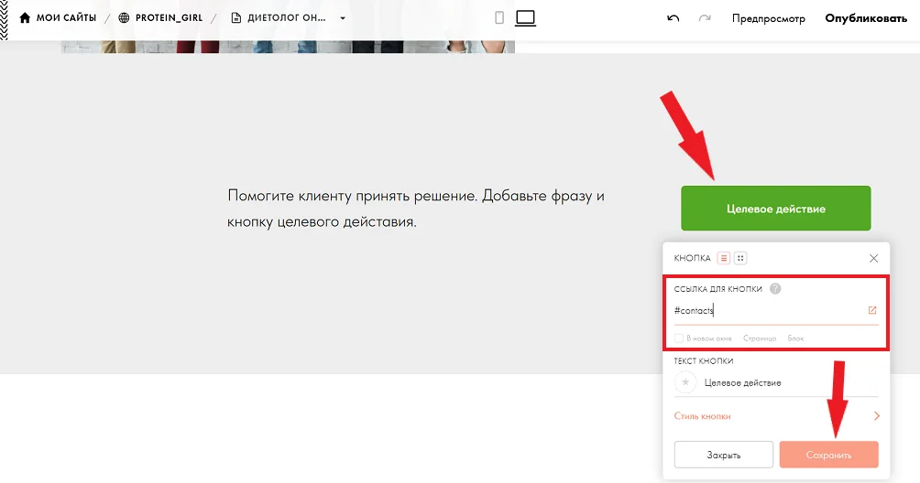Click the Помогите клиенту принять решение paragraph

pyautogui.click(x=416, y=209)
